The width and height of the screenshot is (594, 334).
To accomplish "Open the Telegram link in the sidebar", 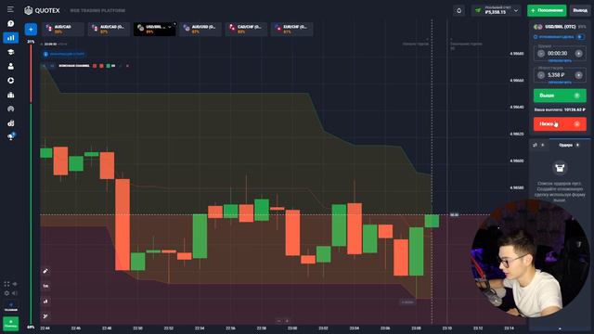I will click(10, 307).
